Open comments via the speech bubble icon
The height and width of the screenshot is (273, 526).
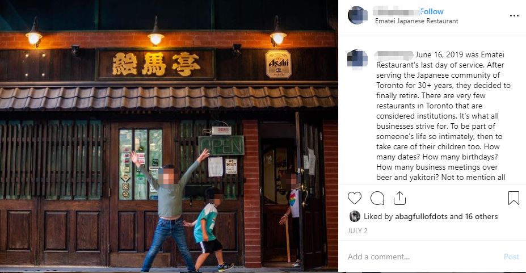(377, 198)
